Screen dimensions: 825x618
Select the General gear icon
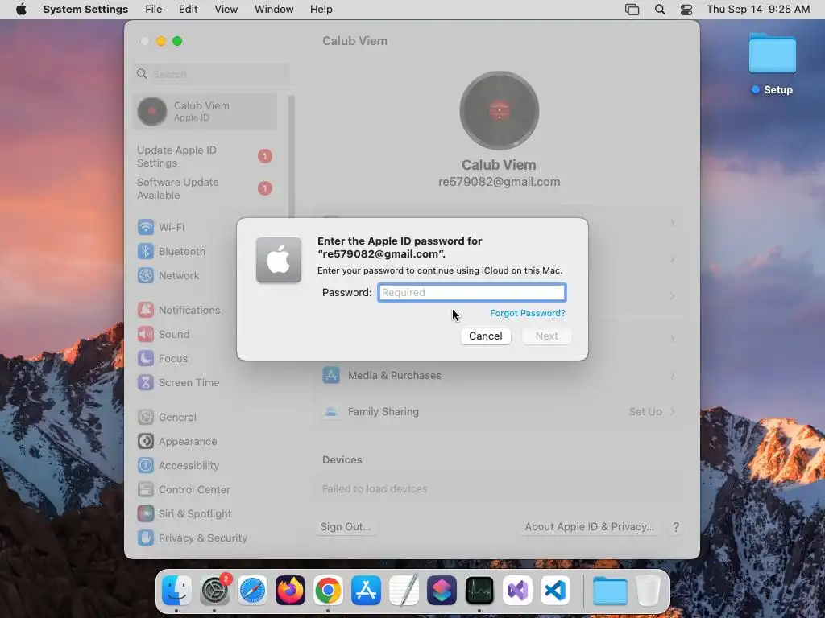[x=146, y=418]
